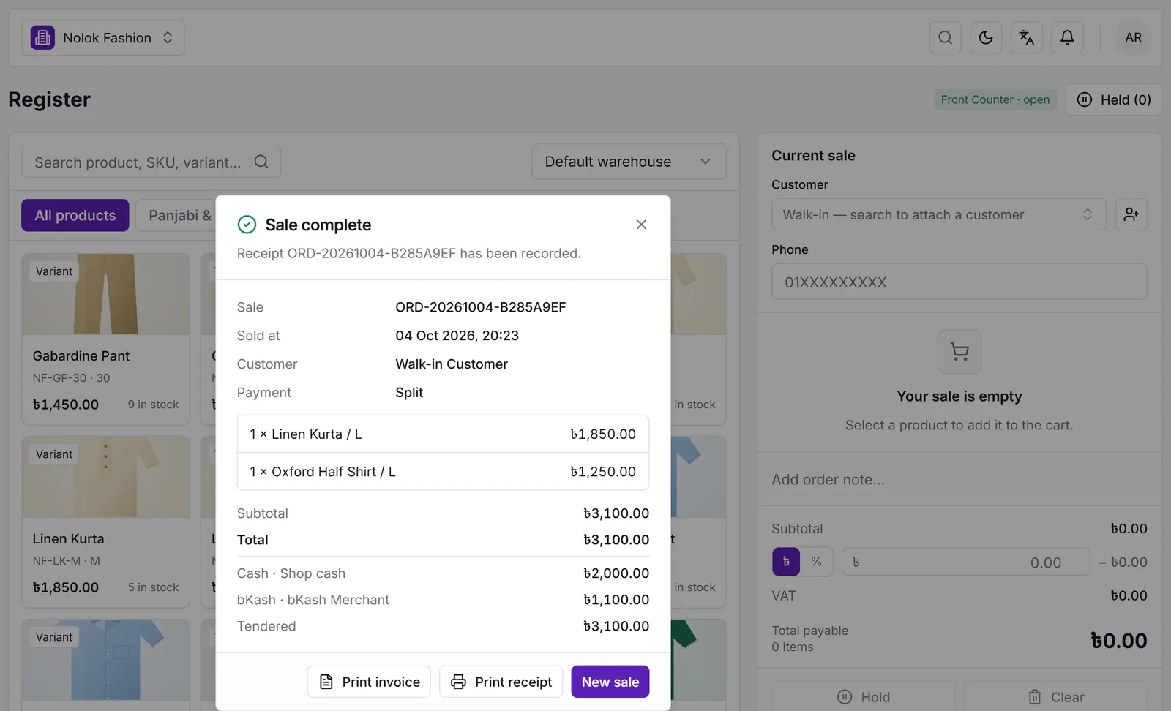Click the Print receipt button
The width and height of the screenshot is (1171, 711).
coord(501,682)
